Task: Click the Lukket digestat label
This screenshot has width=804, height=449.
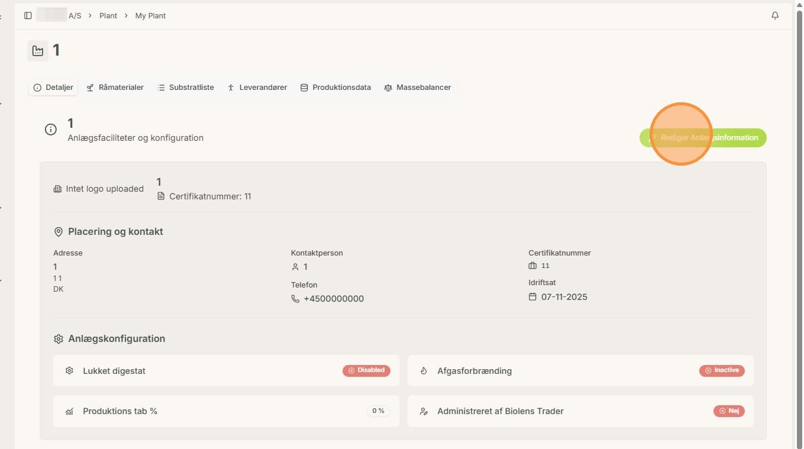Action: tap(114, 371)
